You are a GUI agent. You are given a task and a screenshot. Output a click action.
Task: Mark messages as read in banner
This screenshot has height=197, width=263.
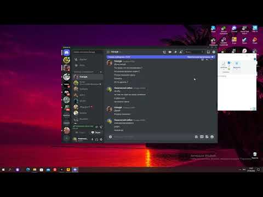[x=201, y=57]
